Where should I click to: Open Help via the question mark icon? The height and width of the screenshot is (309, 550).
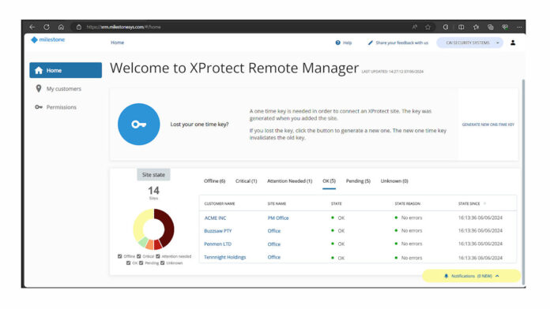(337, 43)
